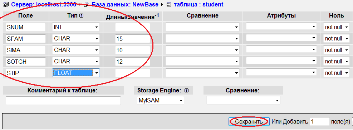This screenshot has height=130, width=353.
Task: Click the empty length field for STIP
Action: [x=133, y=73]
